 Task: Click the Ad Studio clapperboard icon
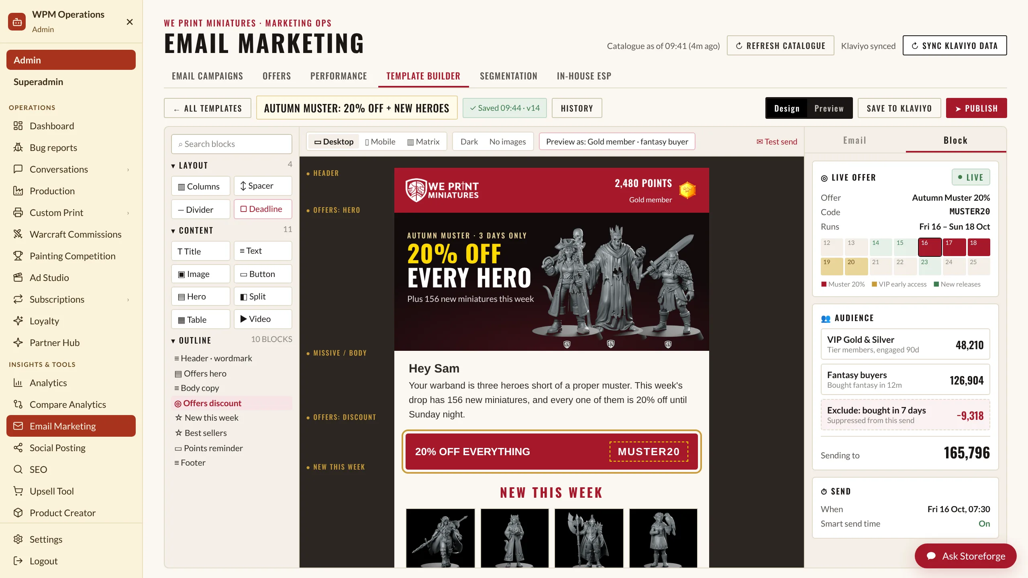(x=18, y=277)
